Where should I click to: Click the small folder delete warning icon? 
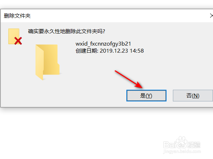15,37
